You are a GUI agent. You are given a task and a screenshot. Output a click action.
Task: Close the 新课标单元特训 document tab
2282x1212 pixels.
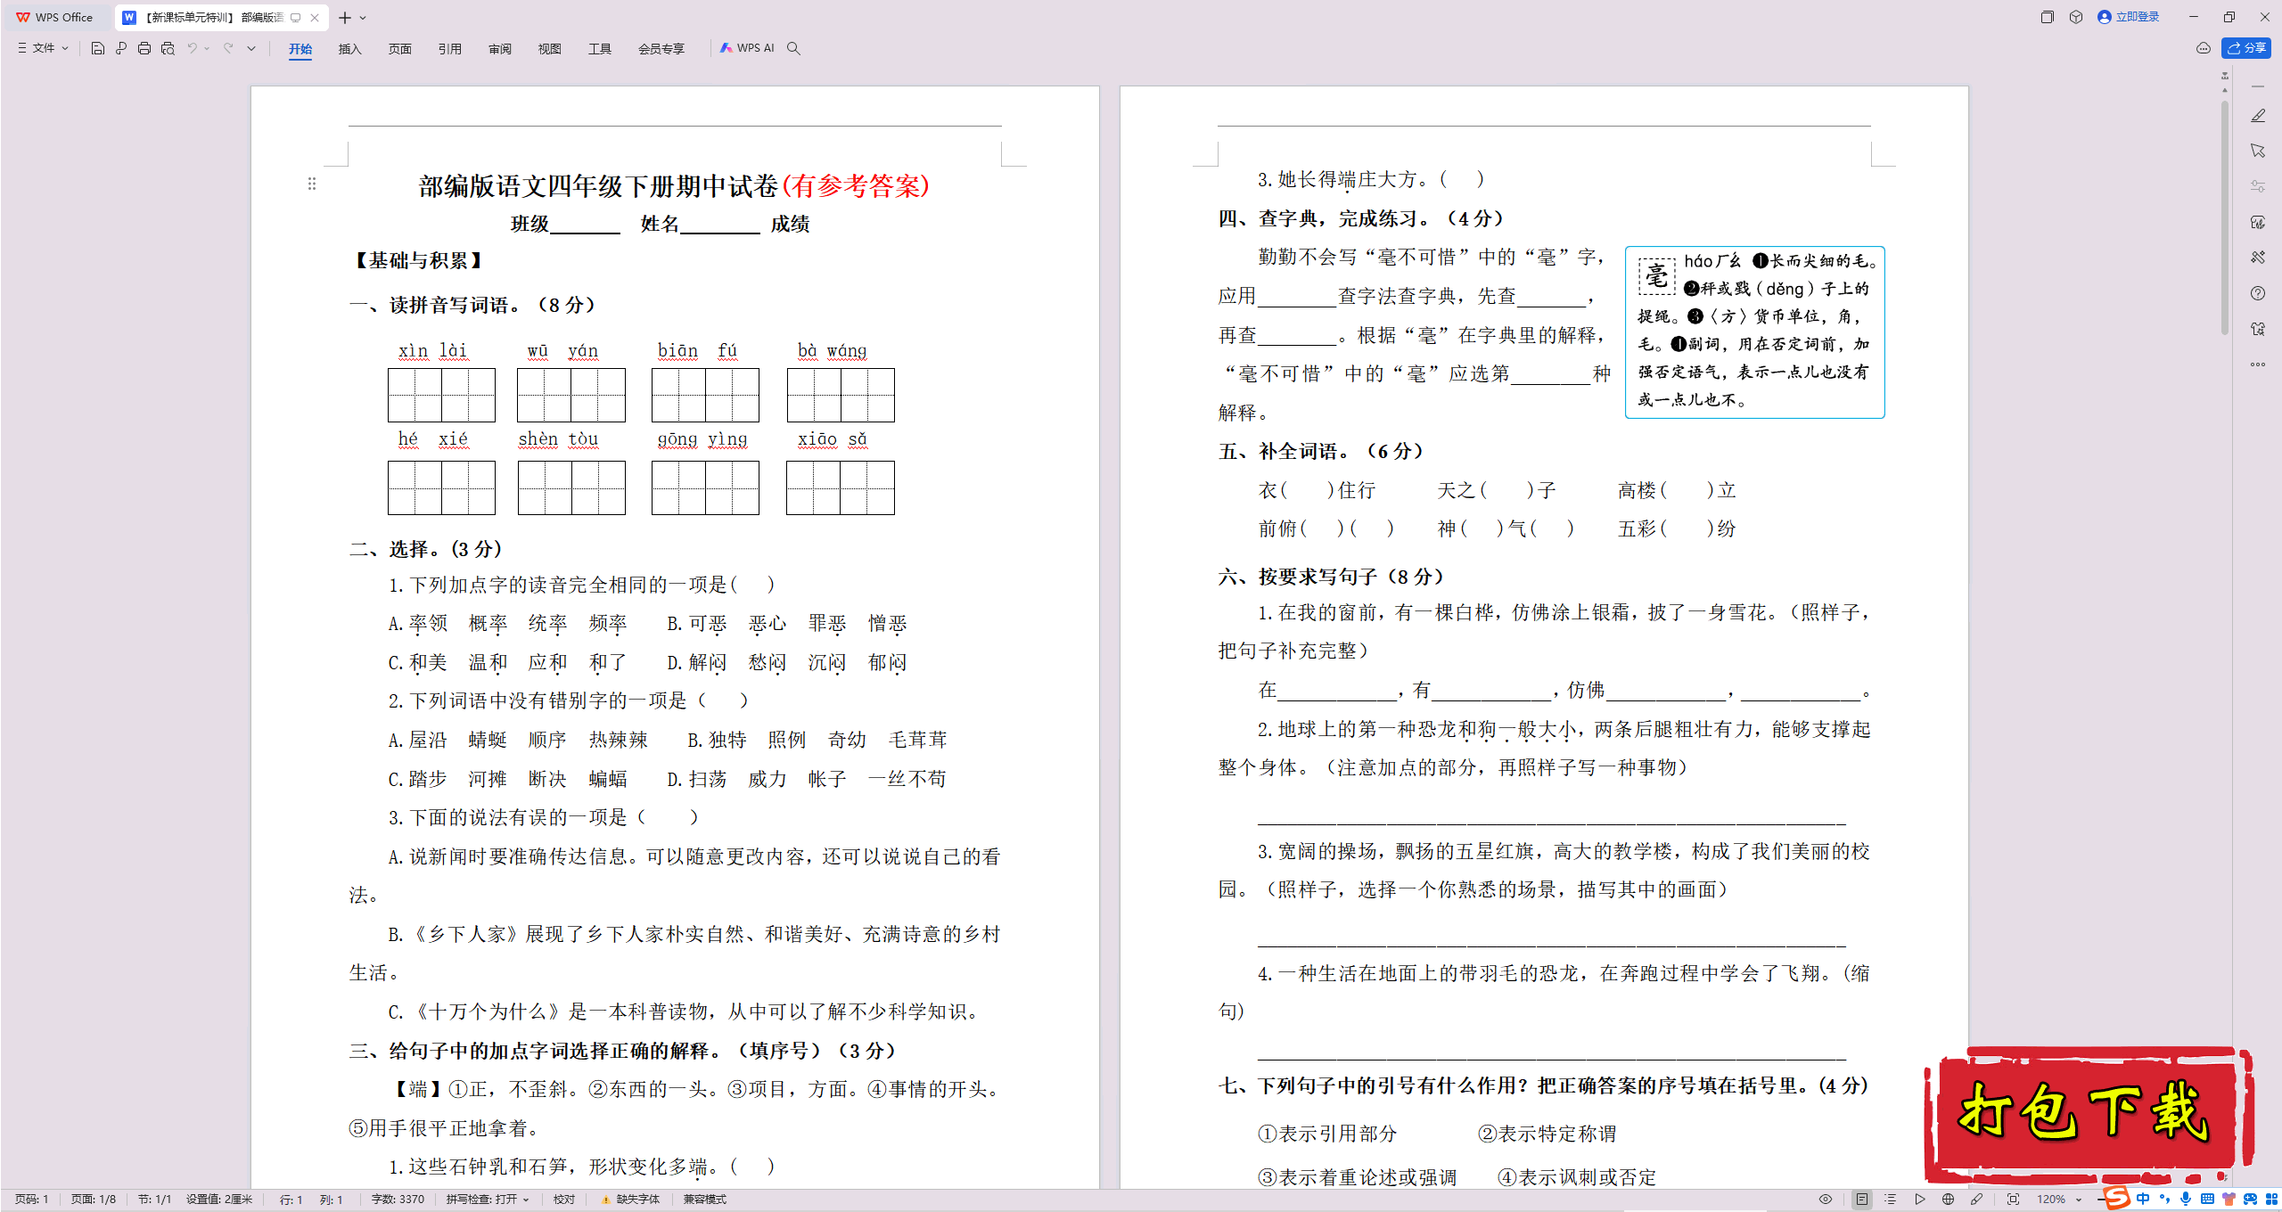tap(315, 18)
